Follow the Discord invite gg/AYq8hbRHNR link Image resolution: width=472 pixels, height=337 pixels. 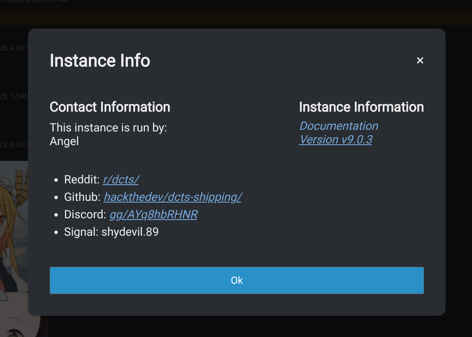click(x=153, y=214)
